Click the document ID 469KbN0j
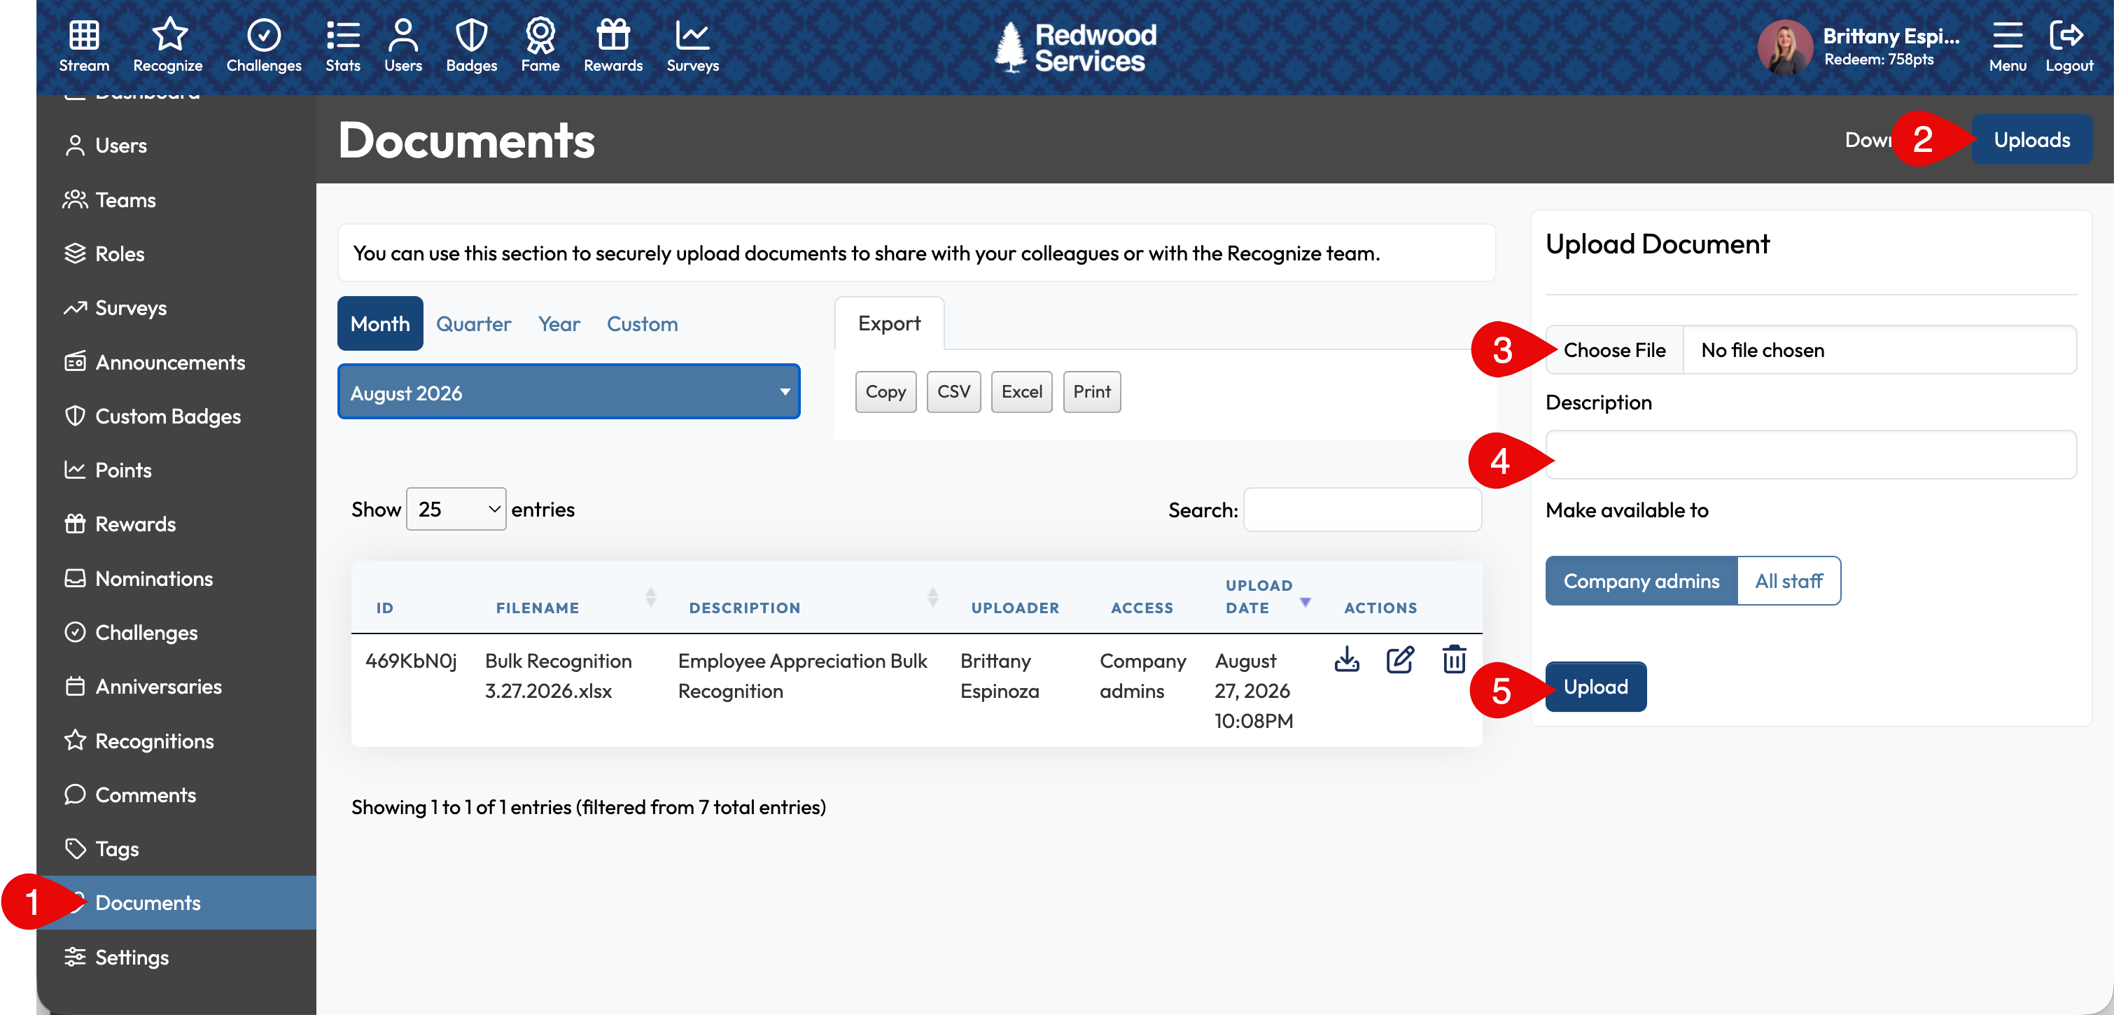 coord(410,661)
